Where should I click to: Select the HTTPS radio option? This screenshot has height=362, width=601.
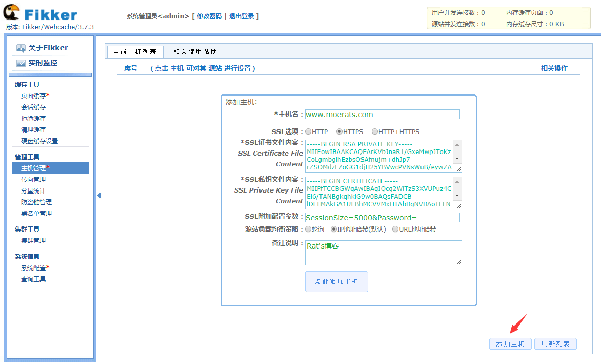click(x=339, y=132)
